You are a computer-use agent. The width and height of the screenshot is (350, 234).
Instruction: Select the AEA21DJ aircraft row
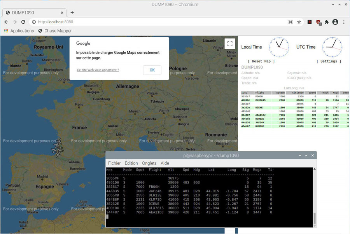click(295, 115)
